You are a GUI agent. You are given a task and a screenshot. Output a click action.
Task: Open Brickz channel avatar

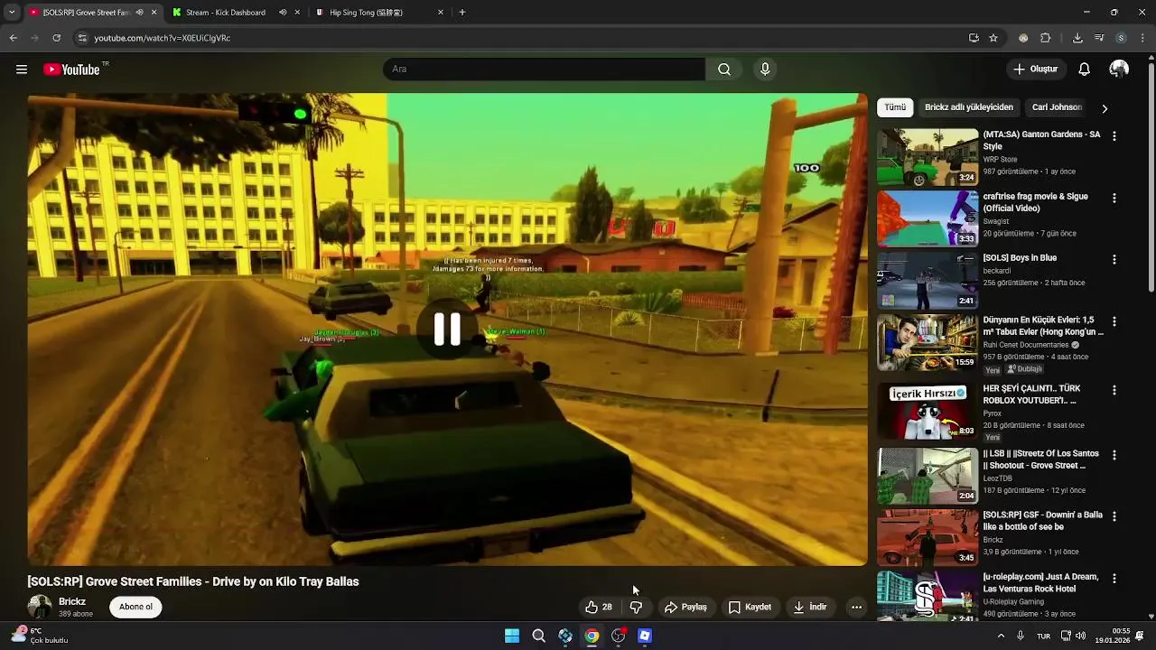pyautogui.click(x=39, y=607)
